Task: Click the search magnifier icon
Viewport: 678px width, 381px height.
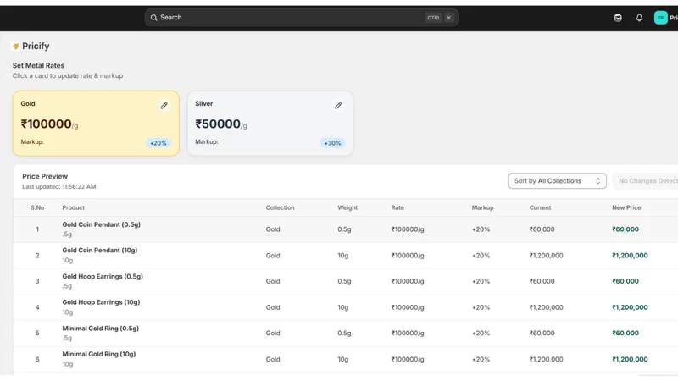Action: tap(153, 18)
